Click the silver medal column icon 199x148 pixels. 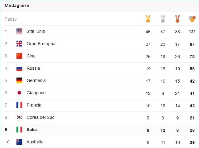point(163,19)
